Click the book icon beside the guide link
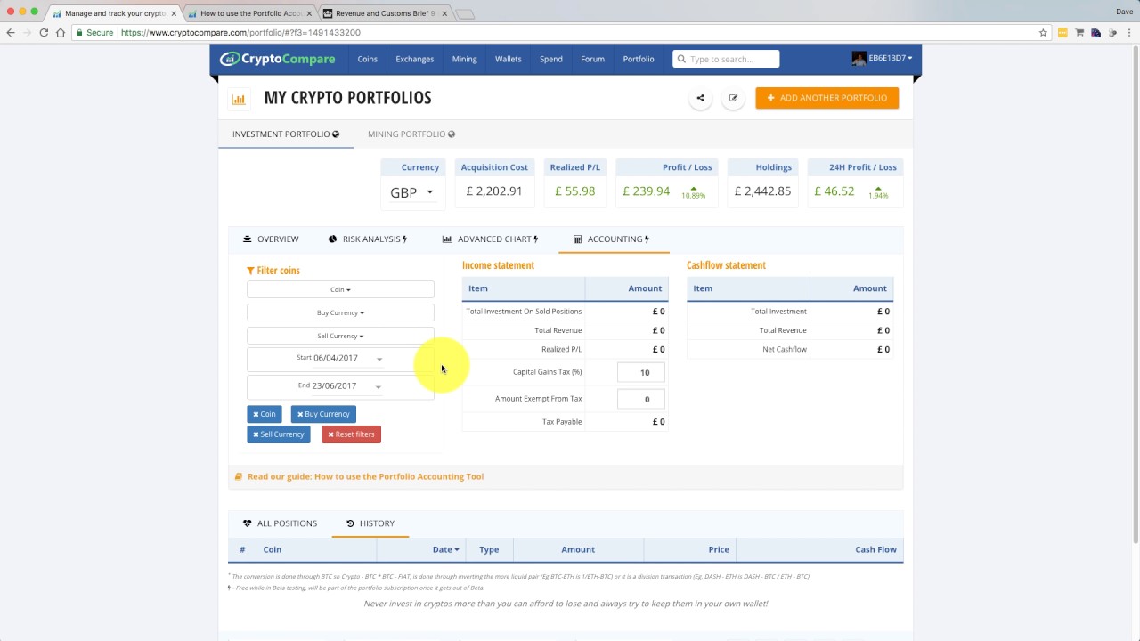This screenshot has width=1140, height=641. [x=238, y=476]
